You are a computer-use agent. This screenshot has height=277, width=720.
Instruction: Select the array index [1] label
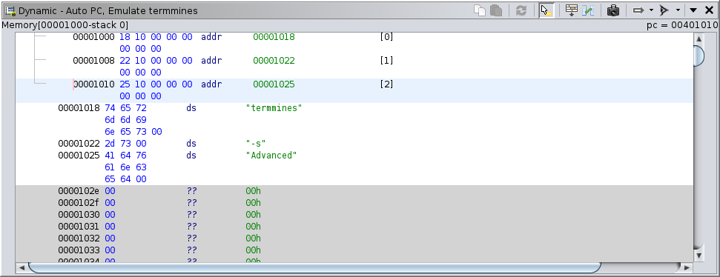coord(386,61)
